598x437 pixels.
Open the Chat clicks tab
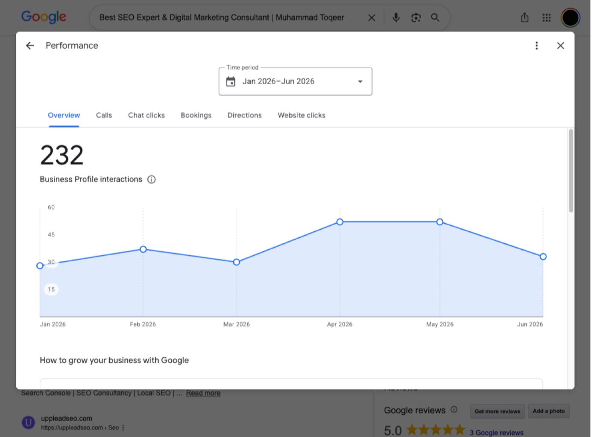point(146,115)
